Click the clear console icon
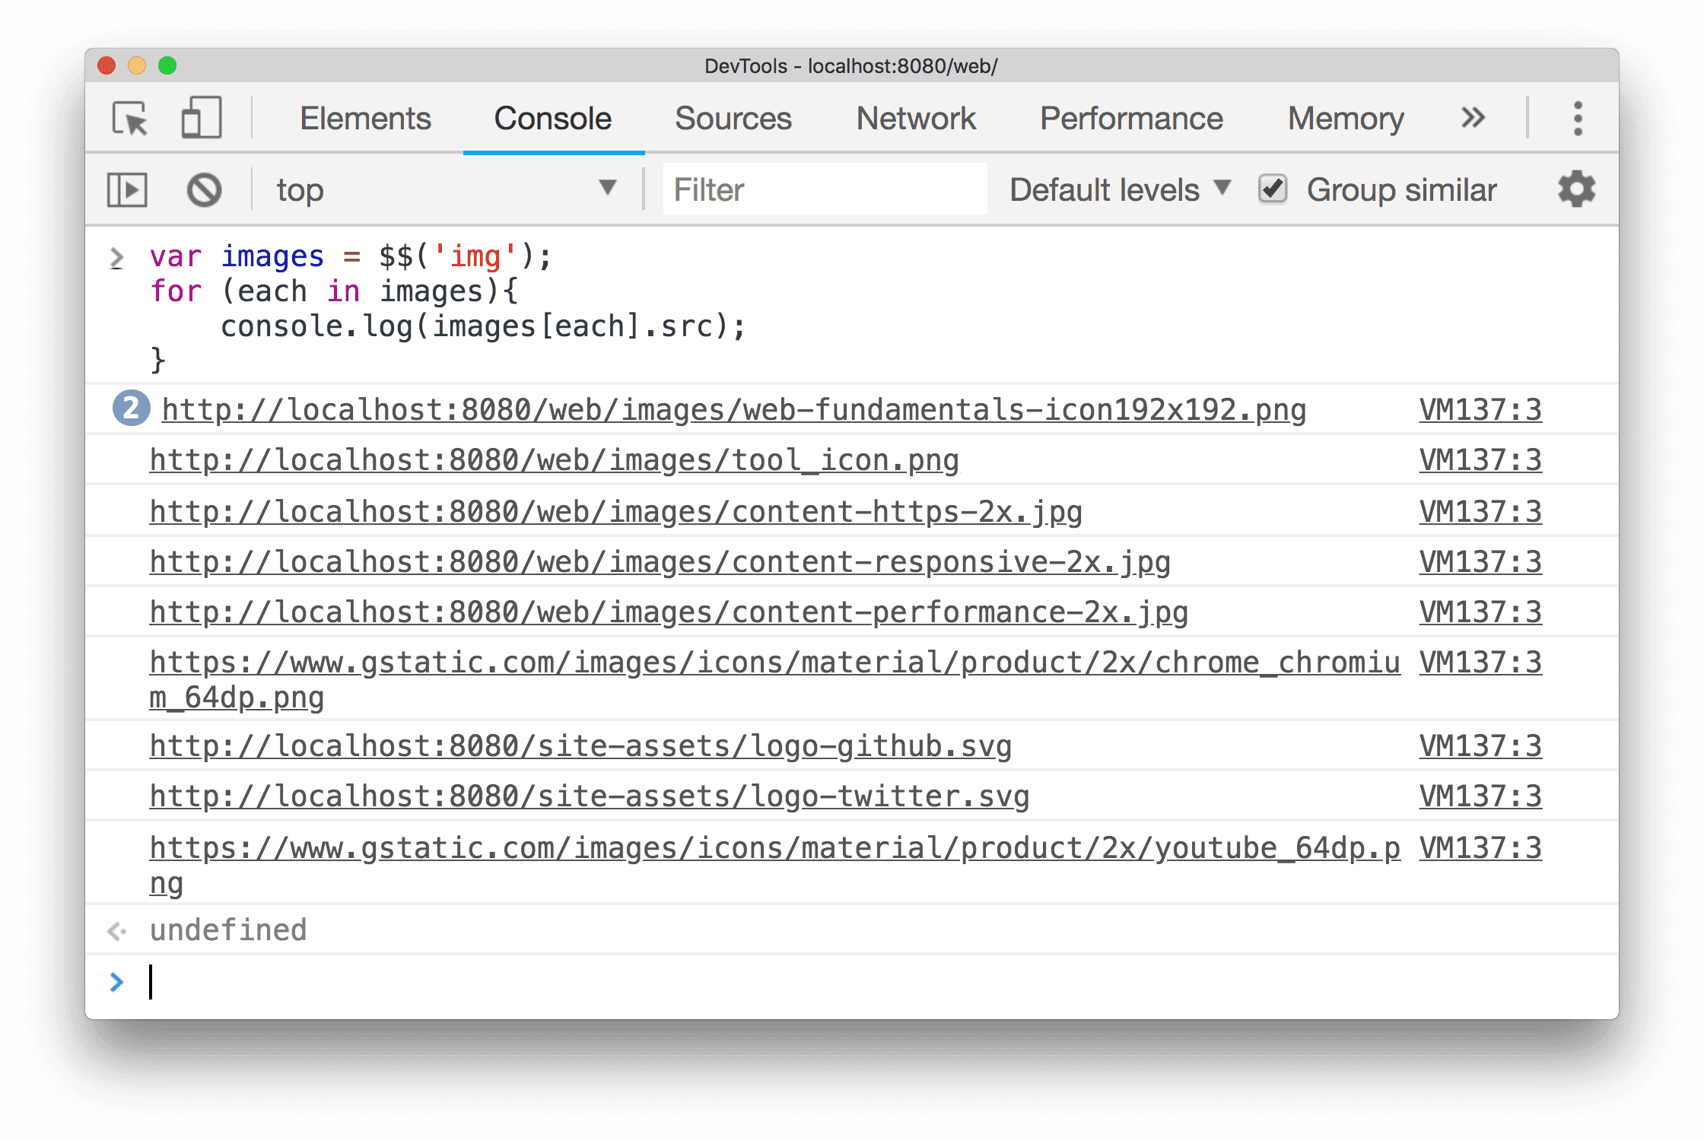Viewport: 1704px width, 1141px height. click(x=202, y=189)
